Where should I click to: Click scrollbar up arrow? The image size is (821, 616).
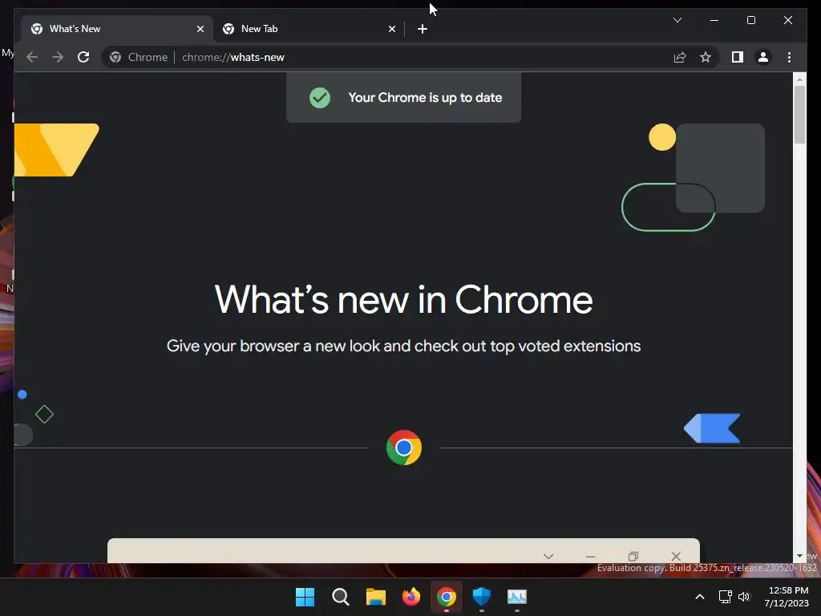799,79
